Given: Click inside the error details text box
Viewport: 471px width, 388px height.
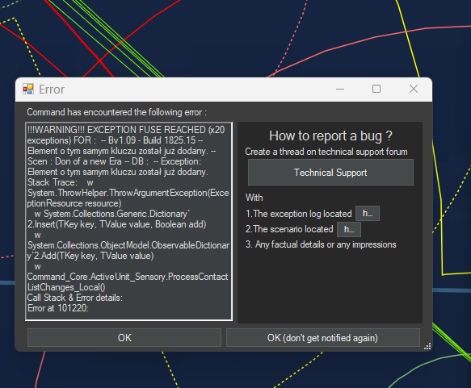Looking at the screenshot, I should [128, 221].
